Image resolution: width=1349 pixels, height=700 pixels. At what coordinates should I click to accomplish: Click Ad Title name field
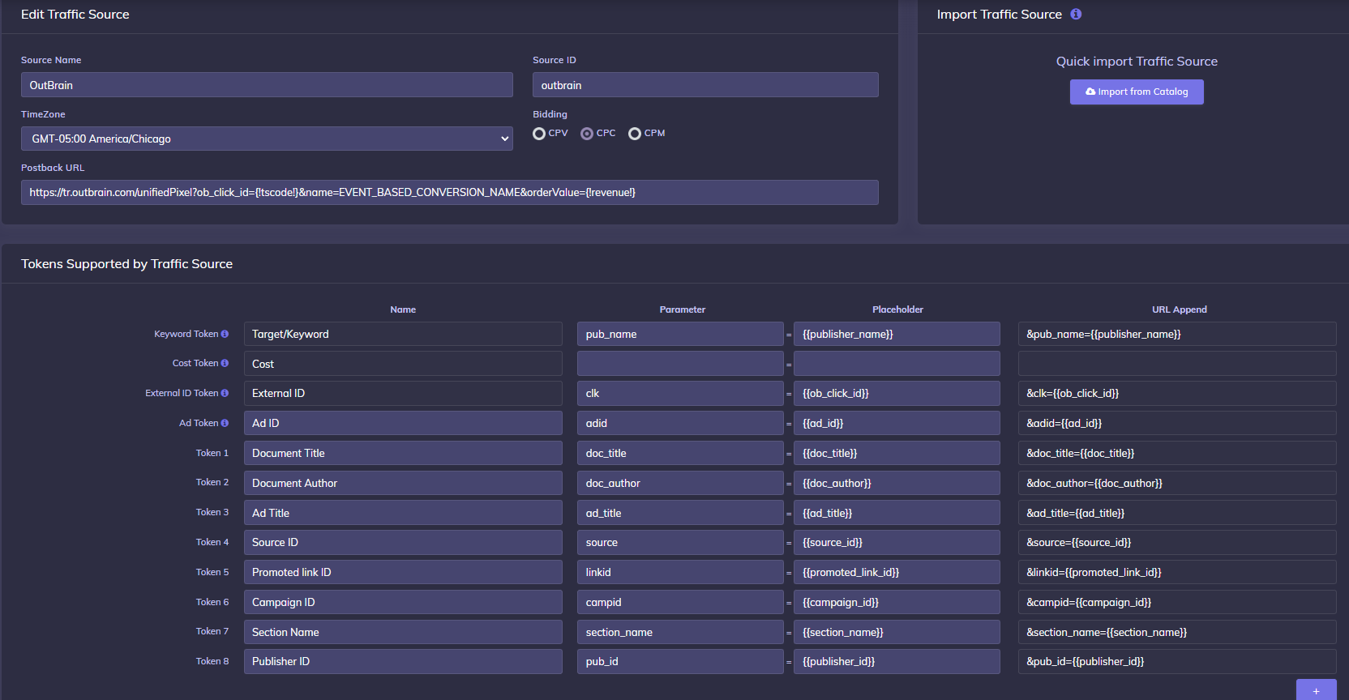(403, 513)
